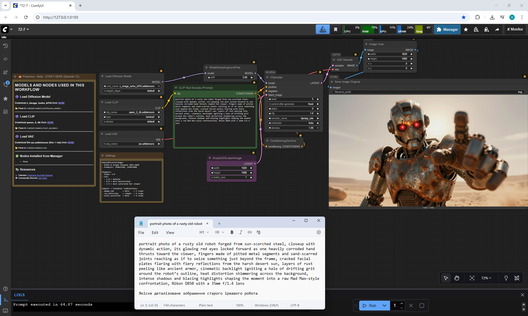
Task: Click the share arrow icon
Action: tap(497, 29)
